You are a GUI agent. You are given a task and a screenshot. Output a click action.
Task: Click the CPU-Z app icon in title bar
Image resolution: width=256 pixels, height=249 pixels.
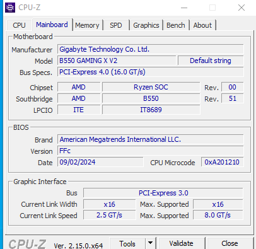pyautogui.click(x=10, y=8)
